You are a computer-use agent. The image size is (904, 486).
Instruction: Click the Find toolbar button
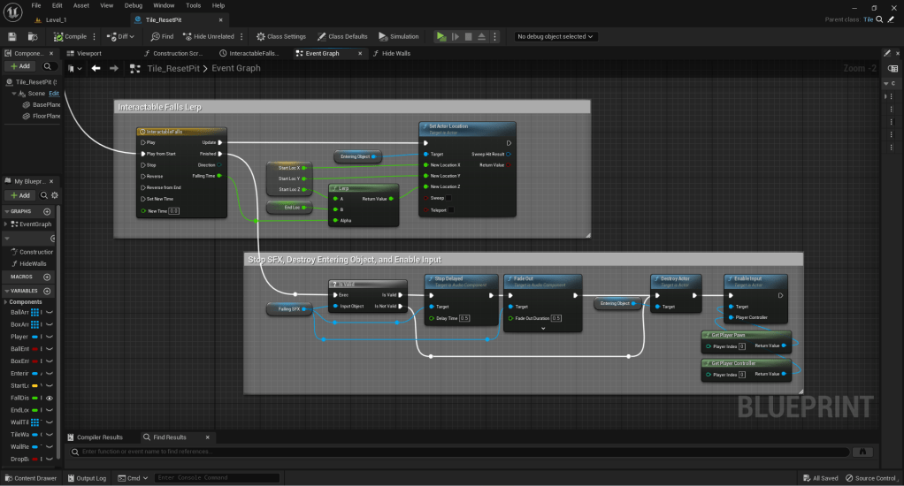coord(162,36)
